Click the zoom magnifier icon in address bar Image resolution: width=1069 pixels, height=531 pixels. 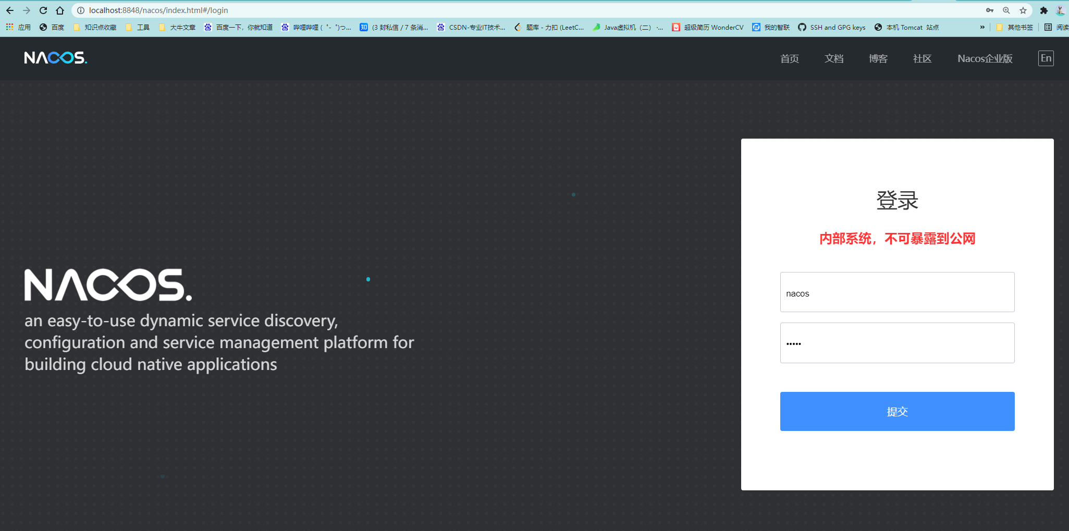coord(1006,10)
